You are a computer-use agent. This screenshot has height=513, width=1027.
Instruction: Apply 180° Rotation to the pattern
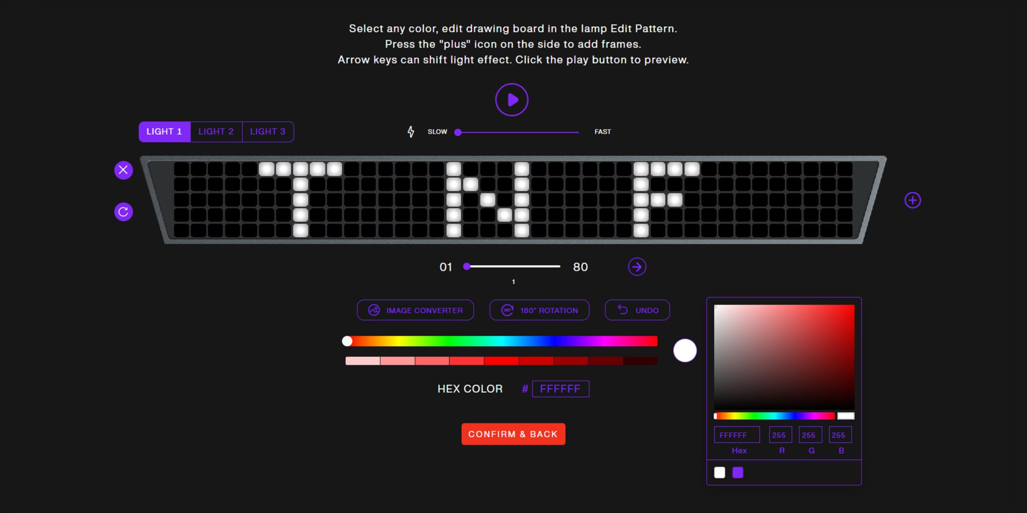539,310
